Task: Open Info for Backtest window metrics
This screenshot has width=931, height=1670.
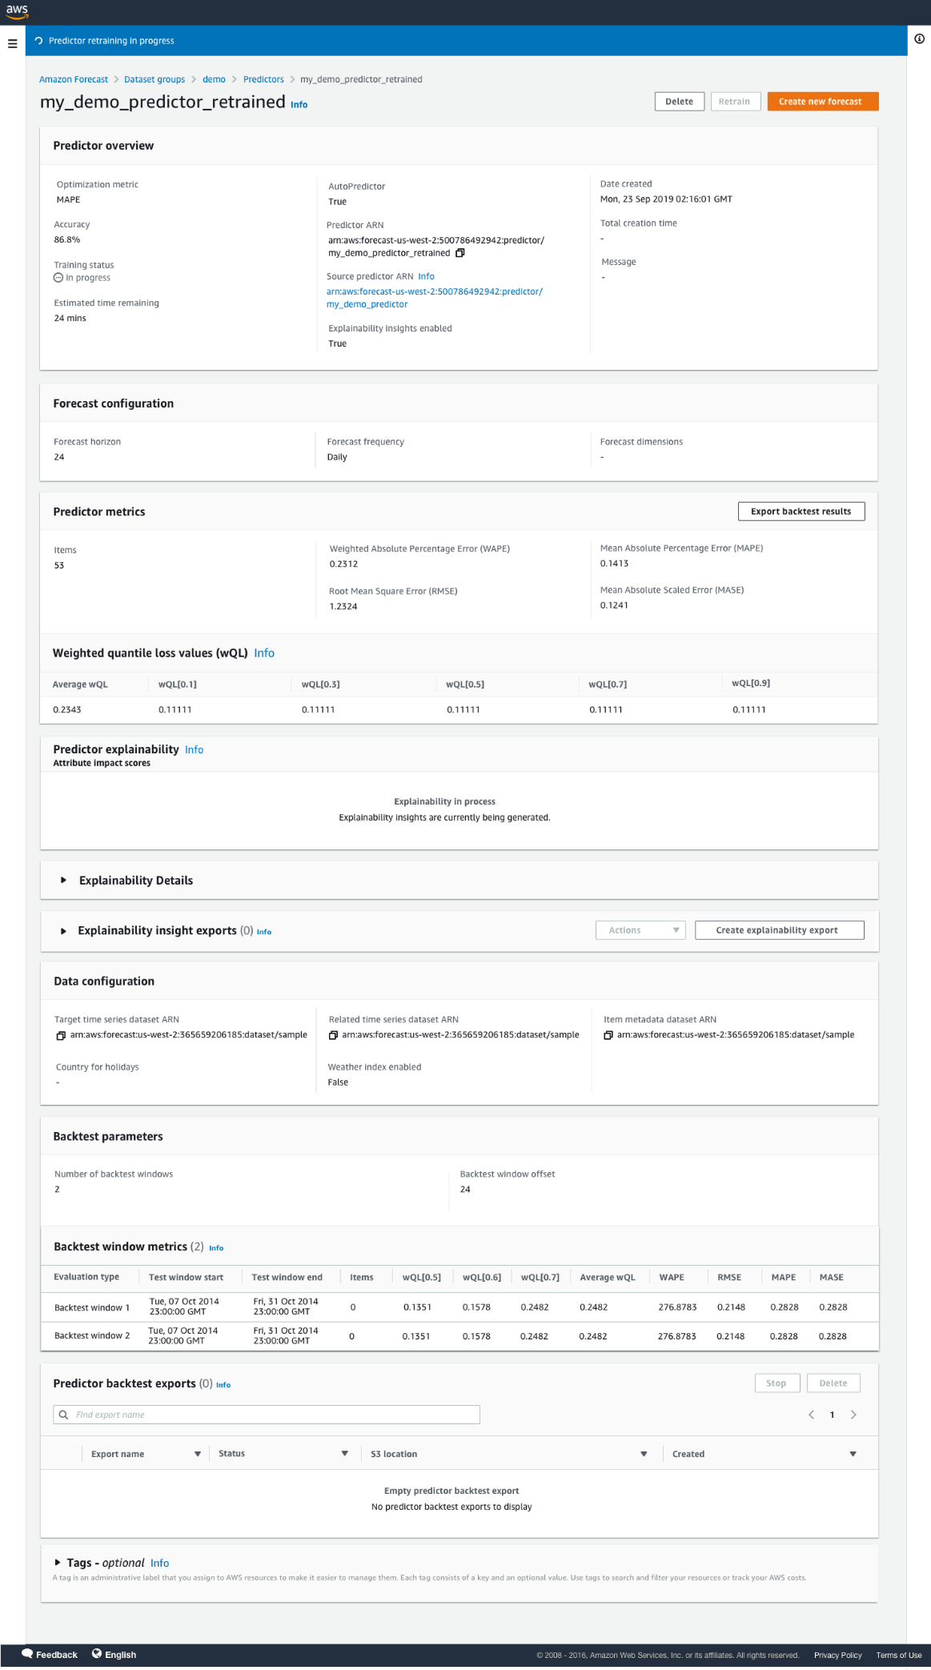Action: pyautogui.click(x=216, y=1248)
